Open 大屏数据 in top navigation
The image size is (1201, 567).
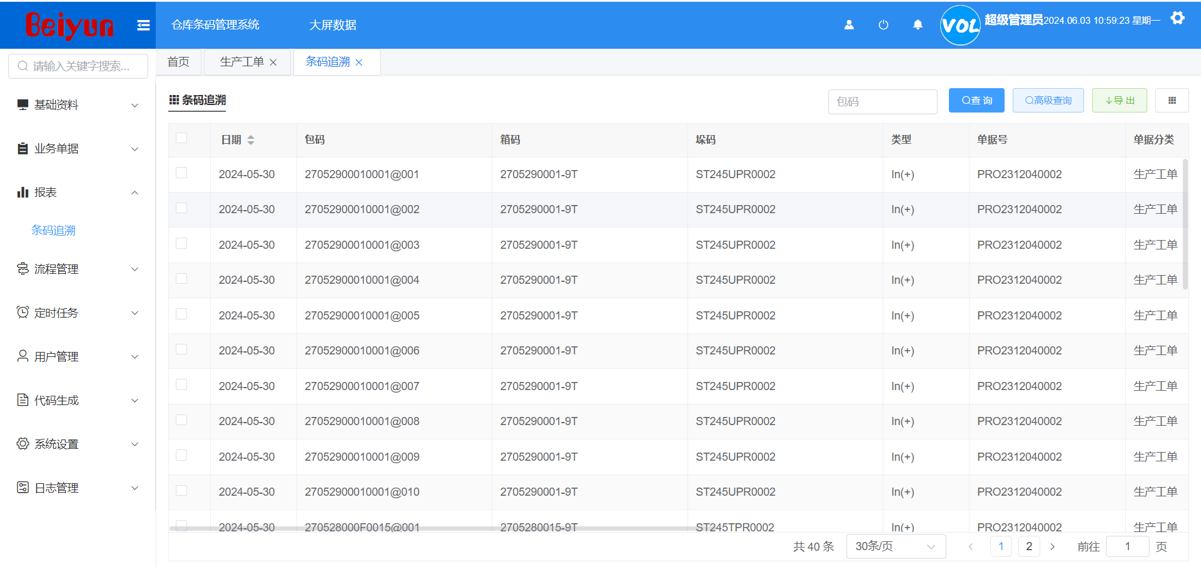click(x=333, y=25)
